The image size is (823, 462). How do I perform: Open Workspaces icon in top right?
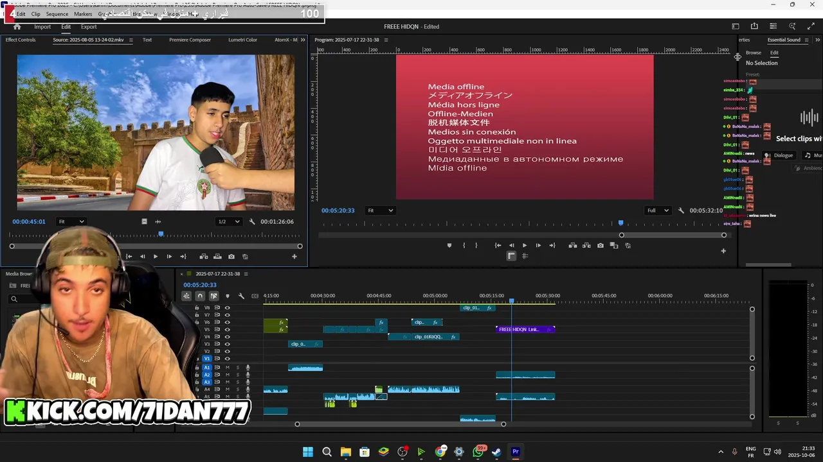[736, 26]
